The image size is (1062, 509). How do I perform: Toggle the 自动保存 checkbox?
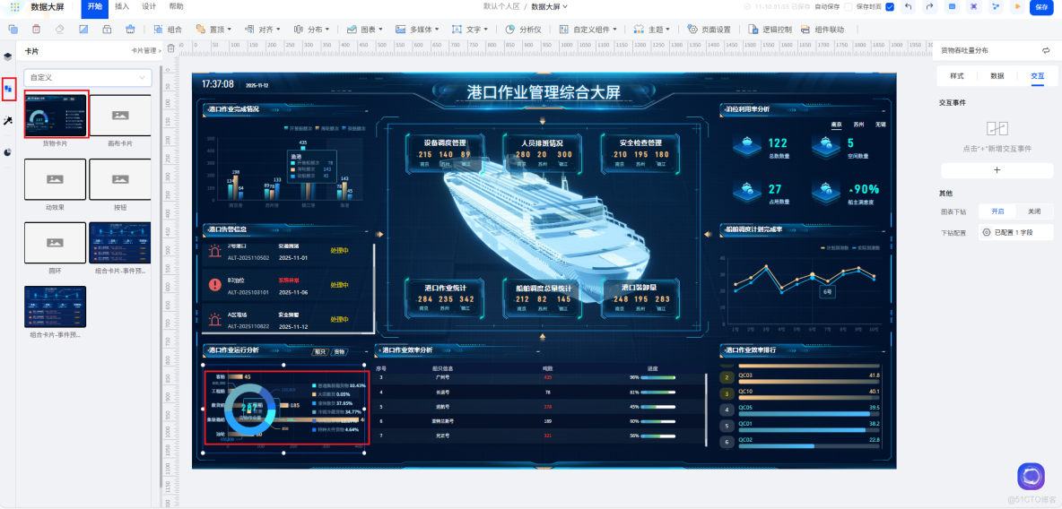(848, 7)
